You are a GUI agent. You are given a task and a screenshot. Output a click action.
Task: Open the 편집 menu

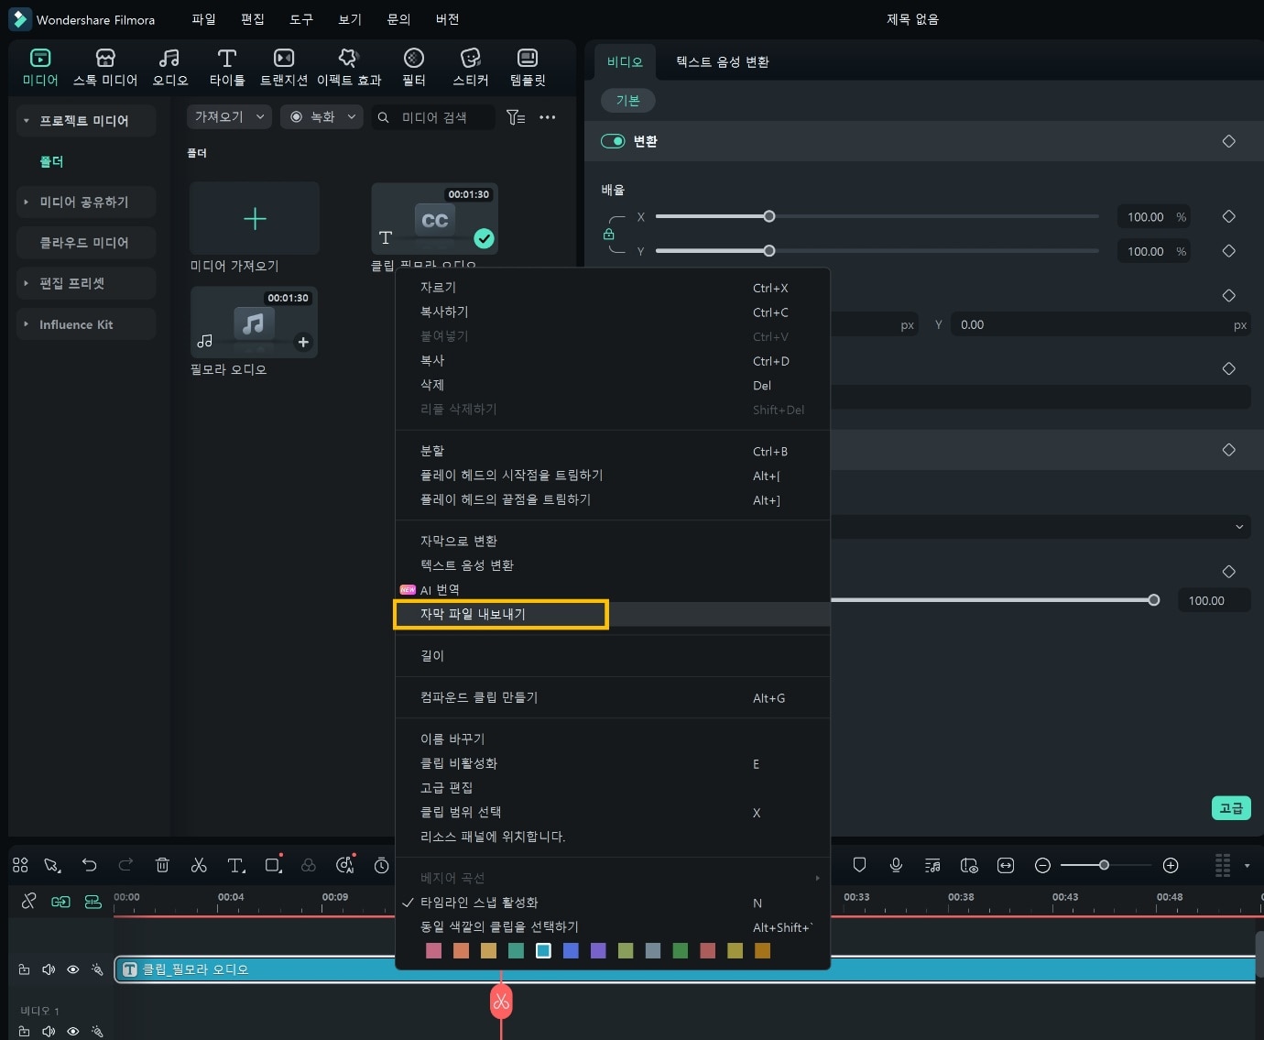point(252,19)
